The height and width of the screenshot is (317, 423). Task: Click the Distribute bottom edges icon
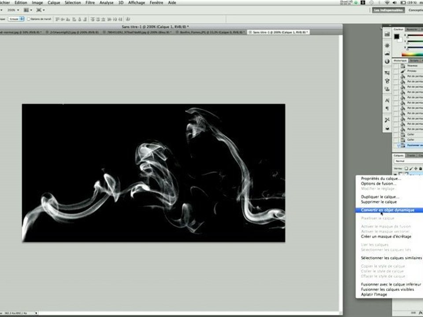103,19
